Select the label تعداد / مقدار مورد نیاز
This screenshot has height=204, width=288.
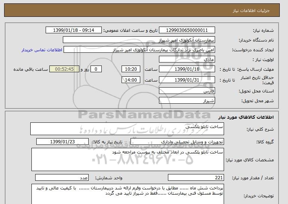coord(253,178)
